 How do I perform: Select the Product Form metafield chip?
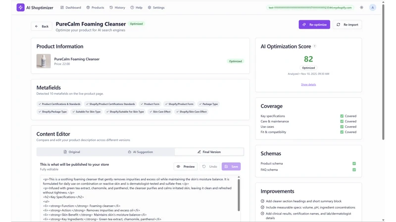[x=150, y=104]
